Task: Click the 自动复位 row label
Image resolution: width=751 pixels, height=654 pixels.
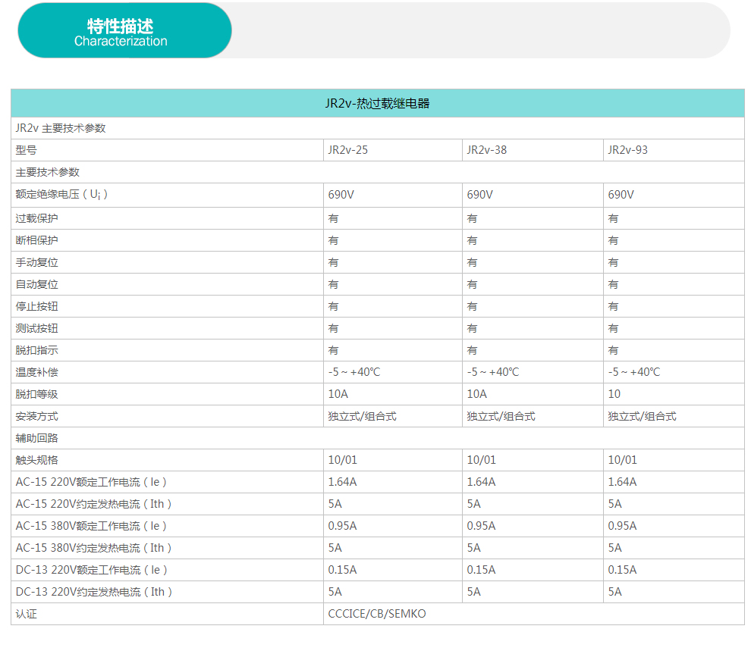Action: (x=36, y=285)
